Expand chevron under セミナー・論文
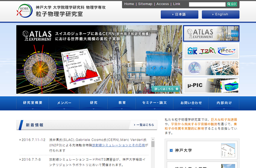Screen dimensions: 256x168 [155, 109]
